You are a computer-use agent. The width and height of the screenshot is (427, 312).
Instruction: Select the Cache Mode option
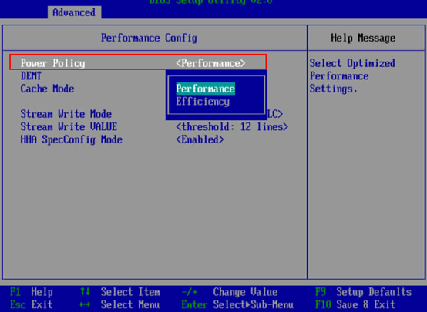[47, 89]
